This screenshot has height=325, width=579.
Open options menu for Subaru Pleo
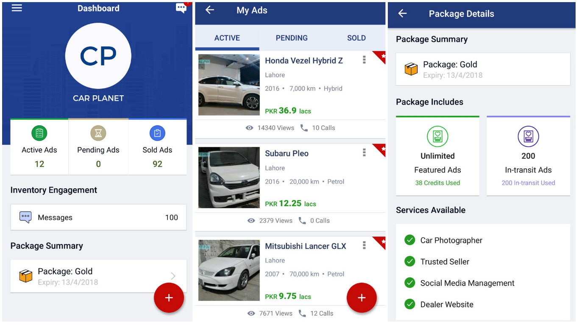pyautogui.click(x=364, y=153)
